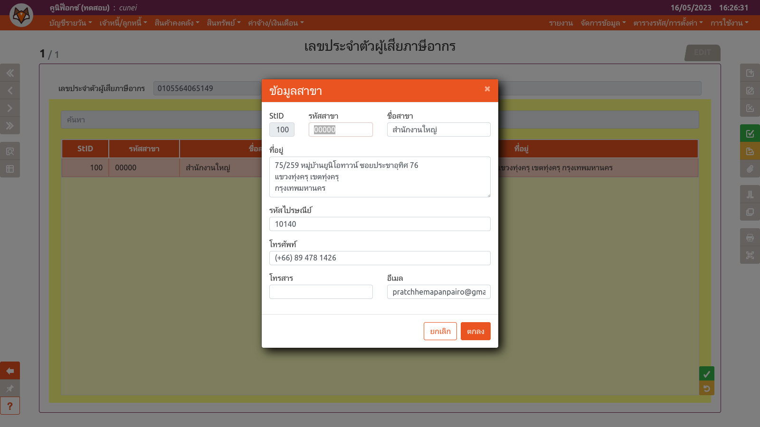Image resolution: width=760 pixels, height=427 pixels.
Task: Open the การใช้งาน menu
Action: point(729,23)
